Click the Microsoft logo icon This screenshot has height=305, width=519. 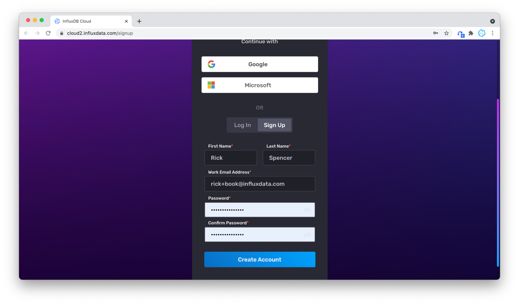click(211, 85)
